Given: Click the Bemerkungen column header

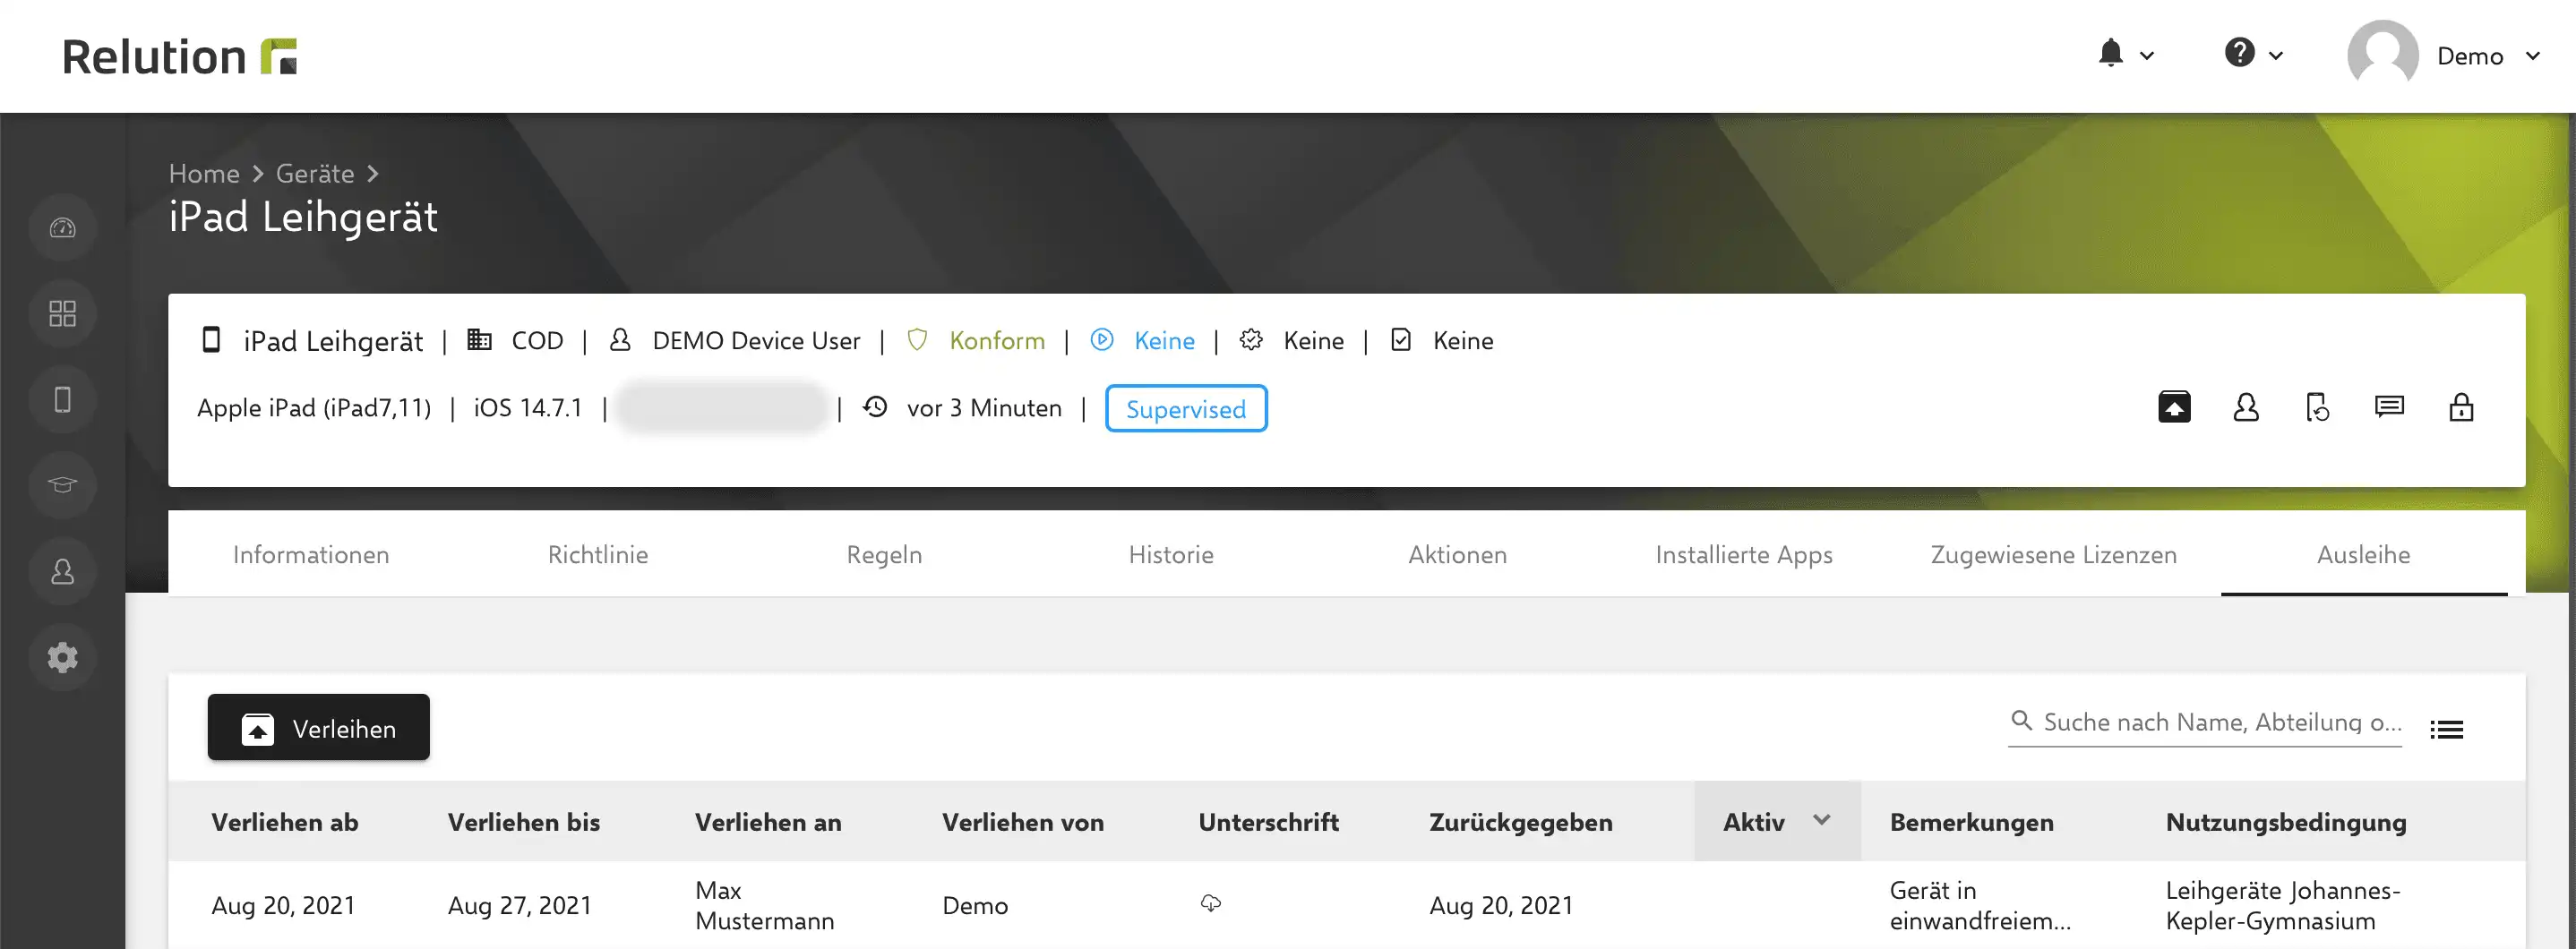Looking at the screenshot, I should 1972,823.
